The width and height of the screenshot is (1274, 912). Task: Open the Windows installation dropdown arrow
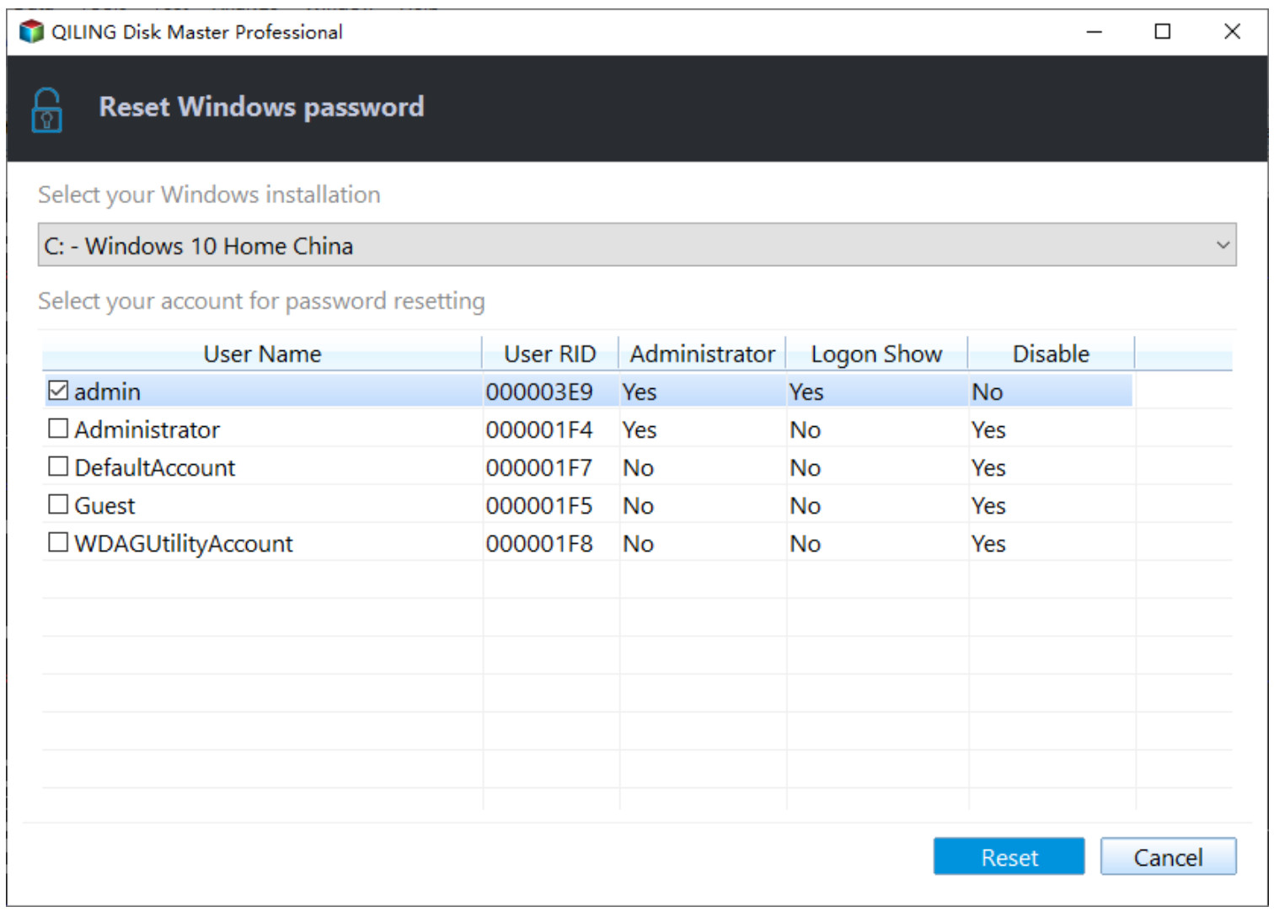tap(1223, 245)
